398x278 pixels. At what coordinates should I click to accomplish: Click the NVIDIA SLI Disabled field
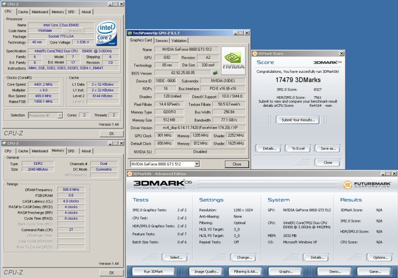click(200, 151)
